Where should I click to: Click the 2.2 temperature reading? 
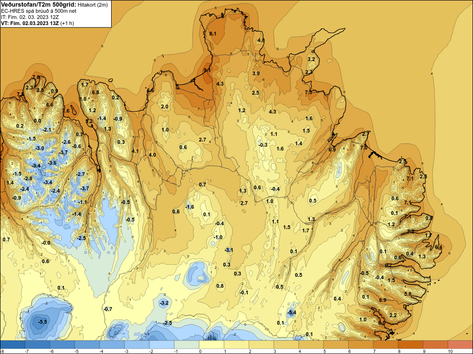coord(393,315)
